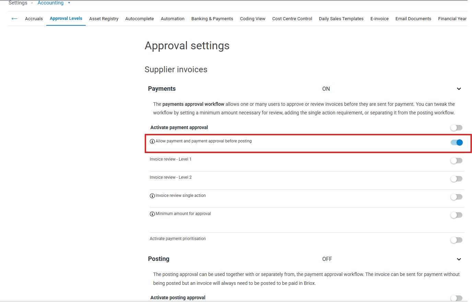Screen dimensions: 472x302
Task: Turn on Invoice review Level 2 toggle
Action: tap(456, 179)
